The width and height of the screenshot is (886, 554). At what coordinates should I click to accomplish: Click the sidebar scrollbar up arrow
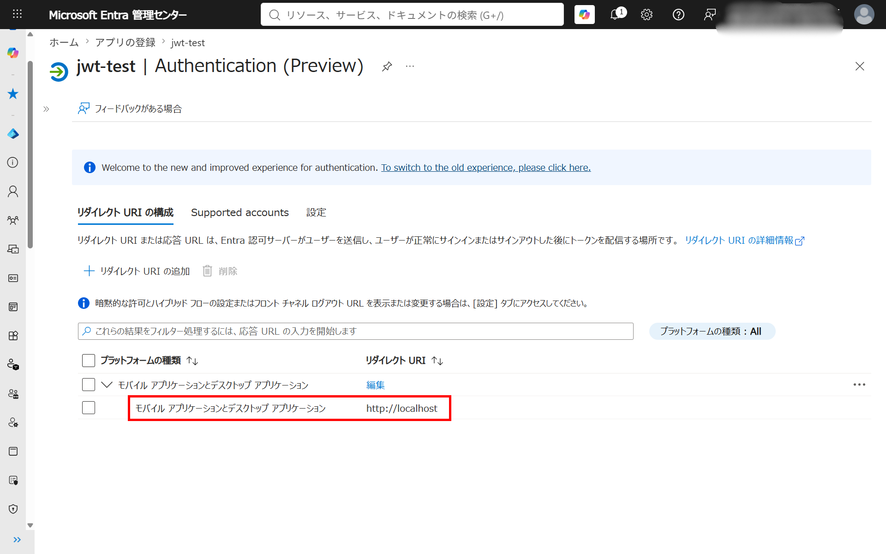click(30, 34)
